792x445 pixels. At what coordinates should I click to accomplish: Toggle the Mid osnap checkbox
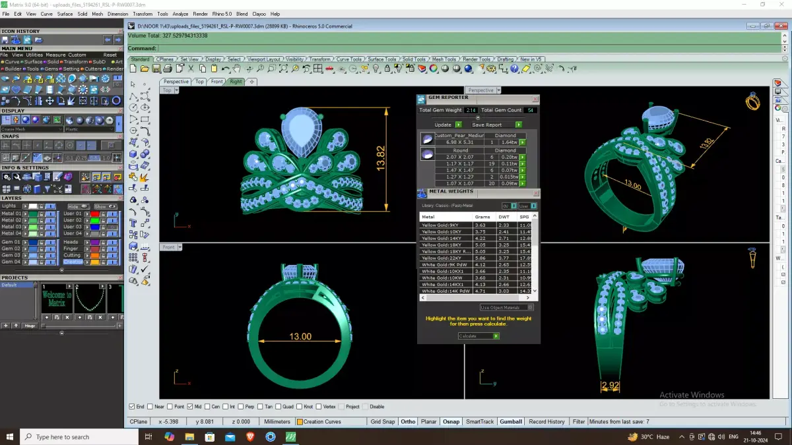coord(190,407)
